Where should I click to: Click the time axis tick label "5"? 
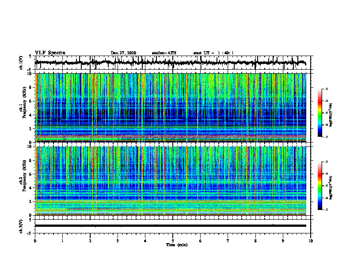pos(173,241)
